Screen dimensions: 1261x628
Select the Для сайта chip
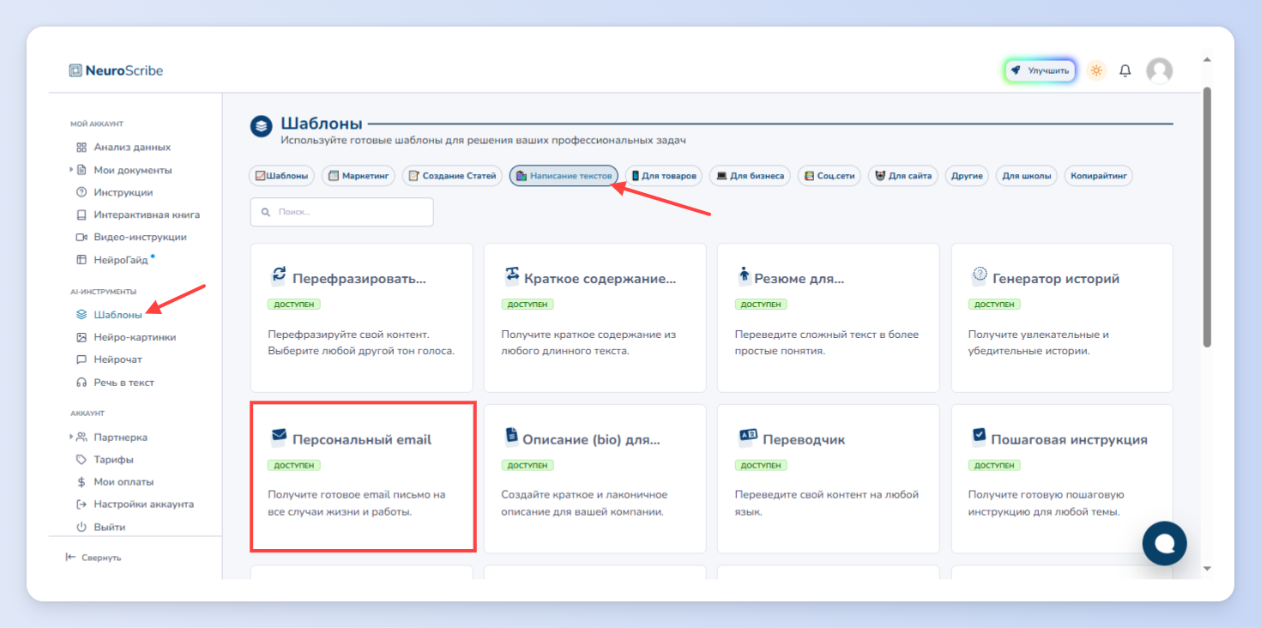pos(903,176)
